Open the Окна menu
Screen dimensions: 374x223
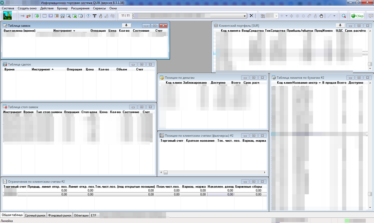click(113, 8)
